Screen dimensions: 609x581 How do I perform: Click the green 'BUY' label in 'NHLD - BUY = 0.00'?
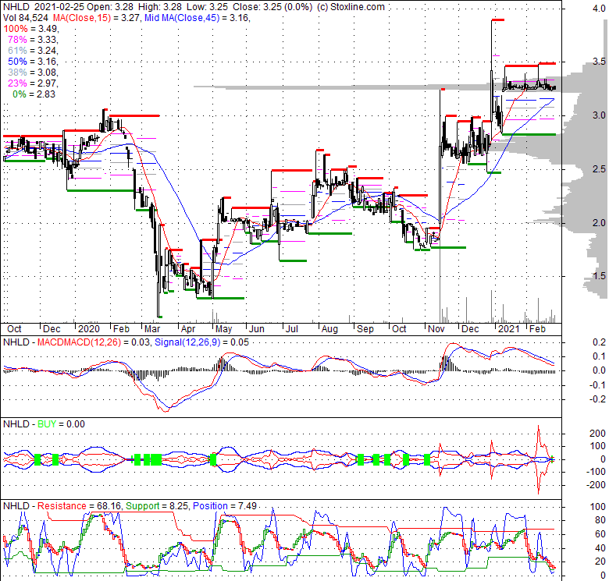coord(47,424)
